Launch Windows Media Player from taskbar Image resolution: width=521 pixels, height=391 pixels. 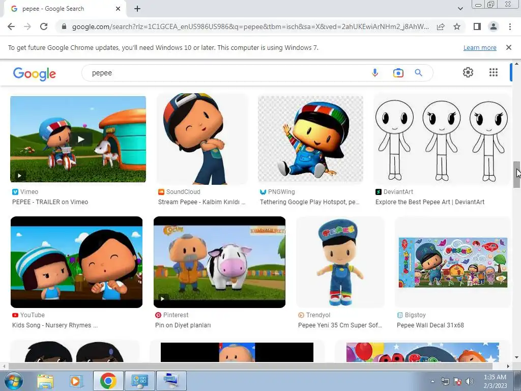coord(76,381)
